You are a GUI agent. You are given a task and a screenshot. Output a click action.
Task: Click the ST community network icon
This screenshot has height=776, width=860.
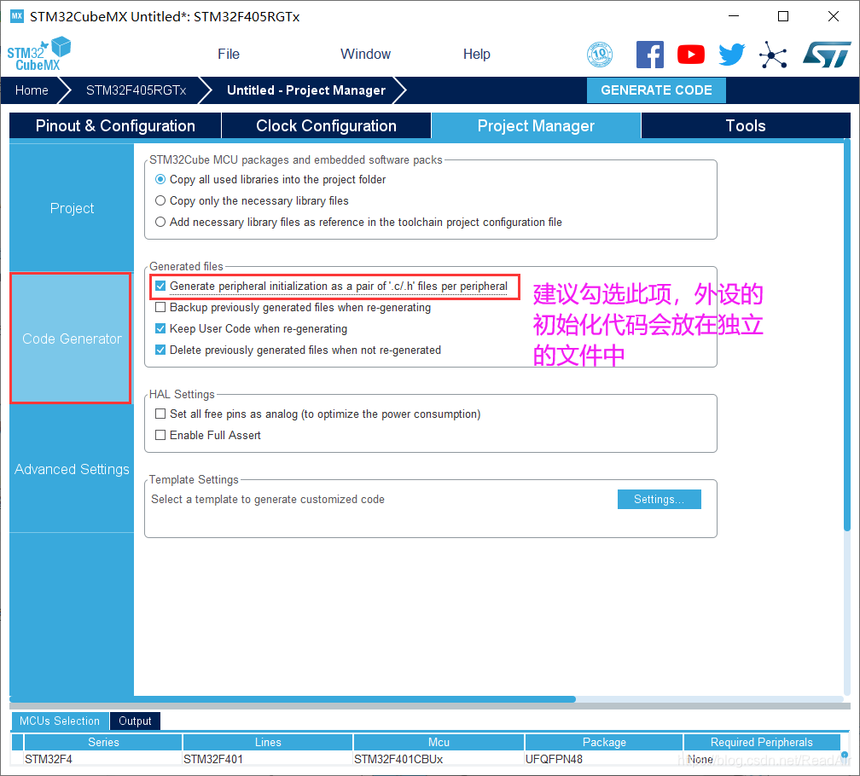click(773, 55)
